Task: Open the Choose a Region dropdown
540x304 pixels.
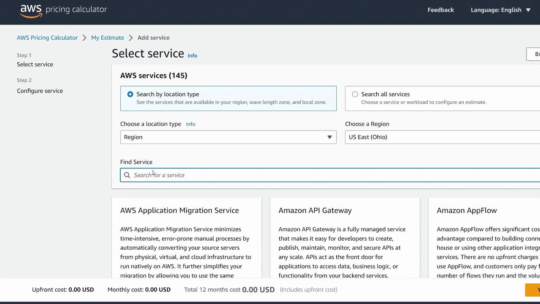Action: tap(443, 137)
